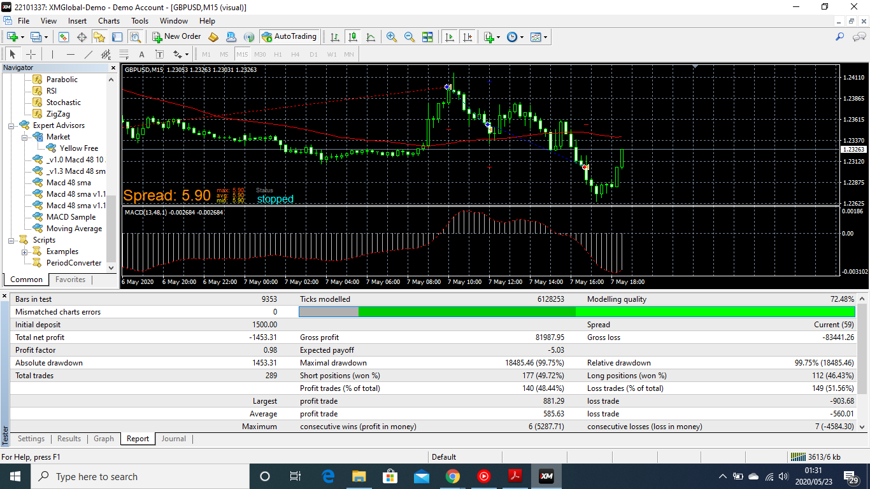Collapse the Expert Advisors tree node
This screenshot has height=489, width=870.
11,125
